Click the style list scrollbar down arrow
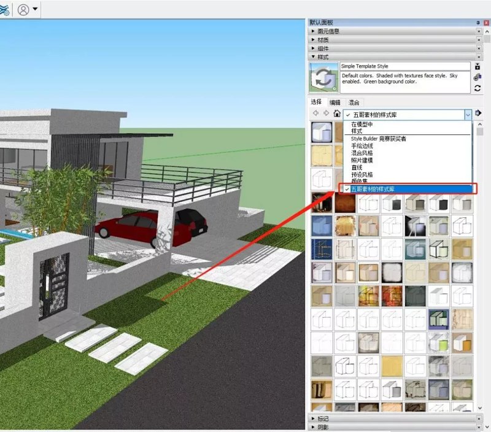This screenshot has width=491, height=432. [480, 408]
